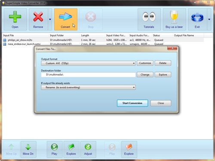Click the Customize button
Viewport: 215px width, 161px height.
(x=145, y=63)
